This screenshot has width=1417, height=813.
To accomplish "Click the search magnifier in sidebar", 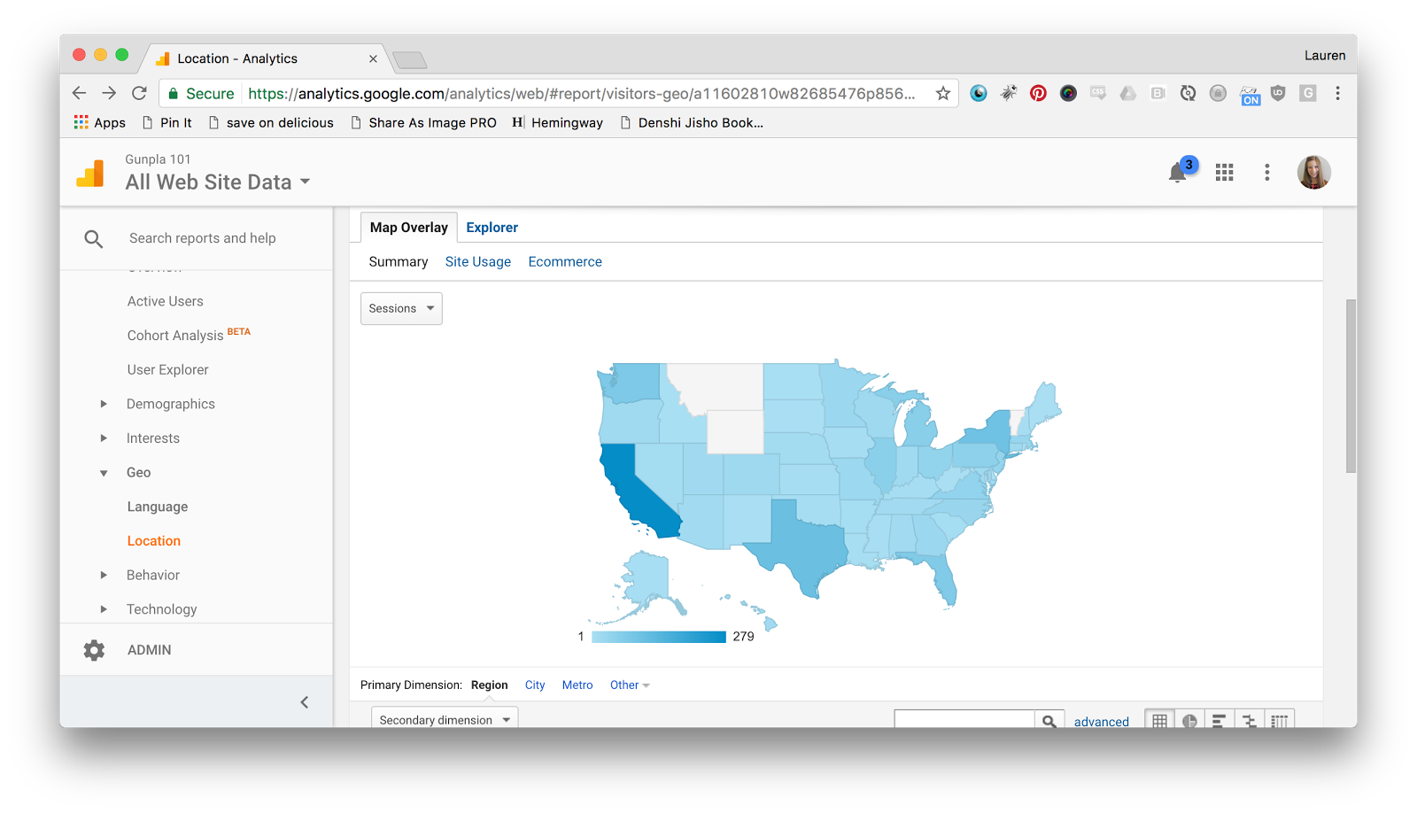I will [94, 238].
